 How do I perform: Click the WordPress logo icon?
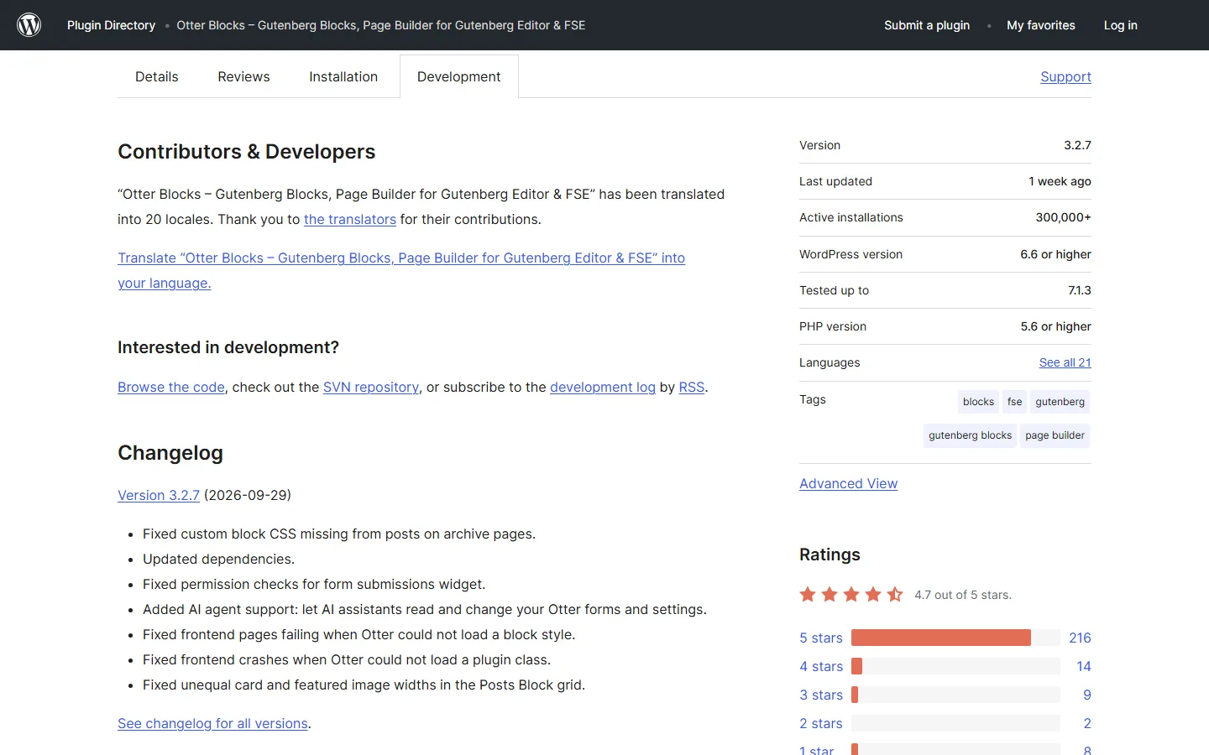coord(29,25)
